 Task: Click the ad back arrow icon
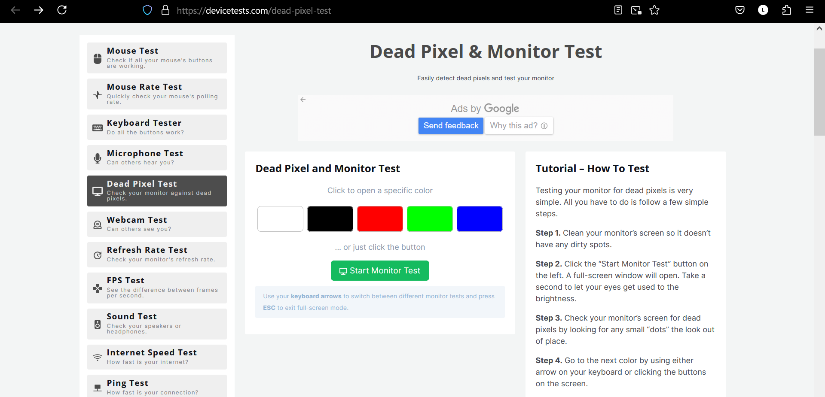click(303, 100)
